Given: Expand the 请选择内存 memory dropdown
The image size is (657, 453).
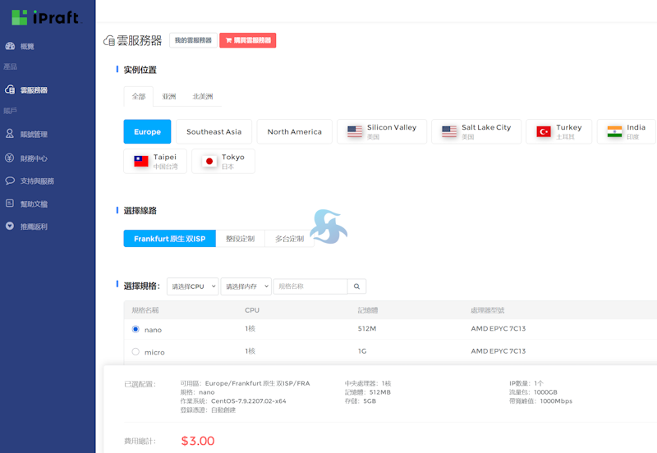Looking at the screenshot, I should pyautogui.click(x=246, y=286).
